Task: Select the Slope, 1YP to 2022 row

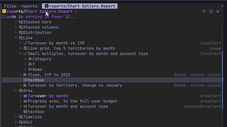Action: click(x=112, y=75)
